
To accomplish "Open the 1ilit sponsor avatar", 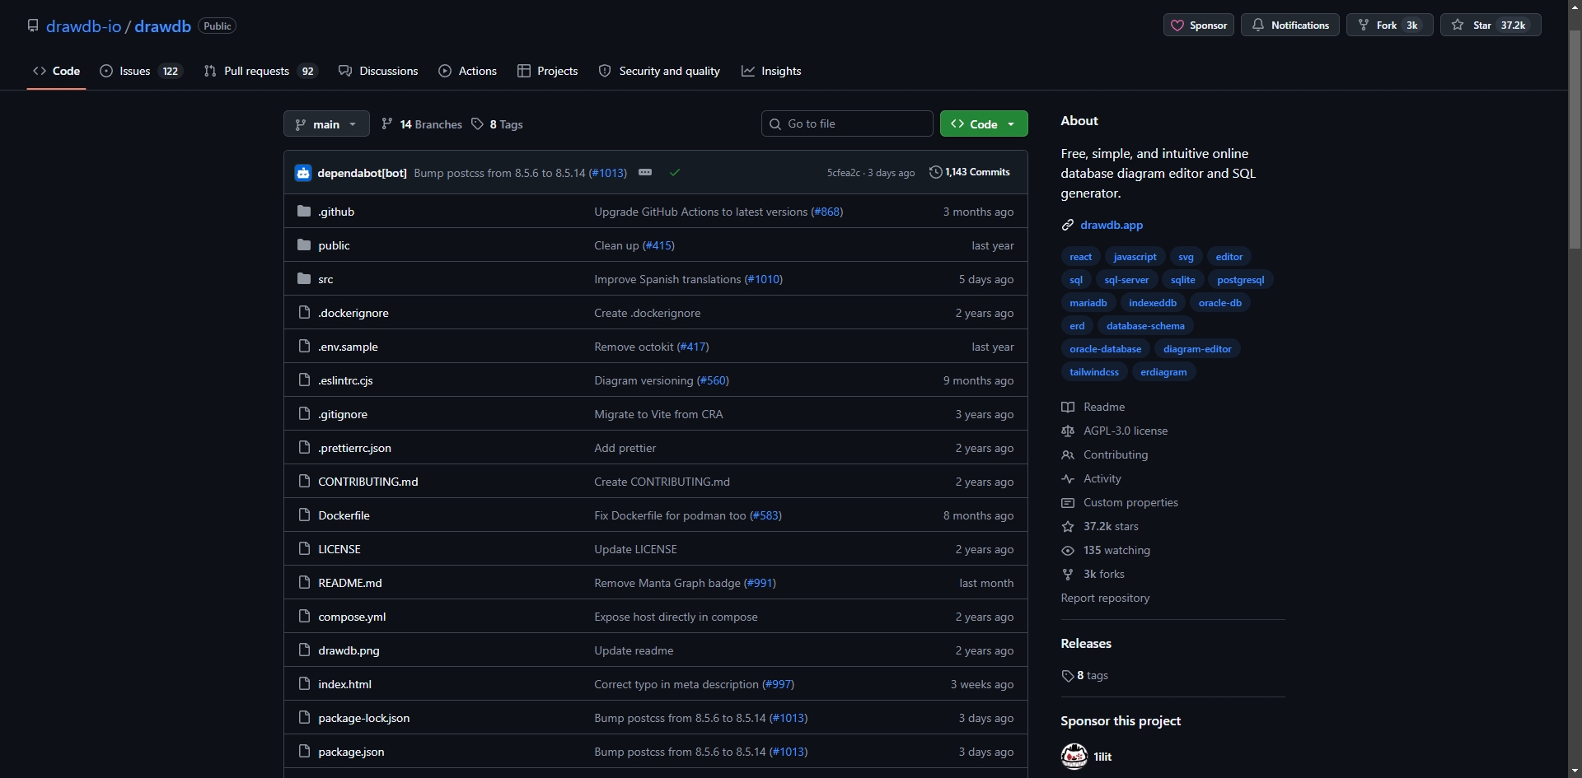I will pos(1074,757).
